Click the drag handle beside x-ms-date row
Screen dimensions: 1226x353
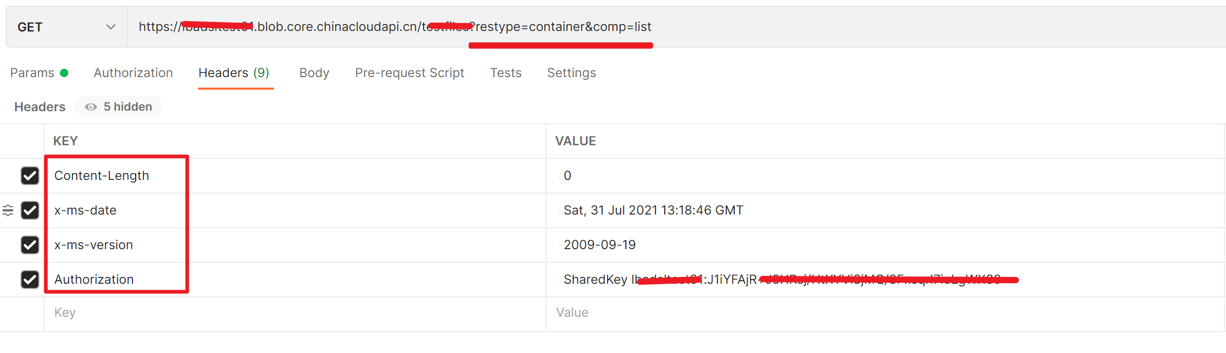coord(8,210)
